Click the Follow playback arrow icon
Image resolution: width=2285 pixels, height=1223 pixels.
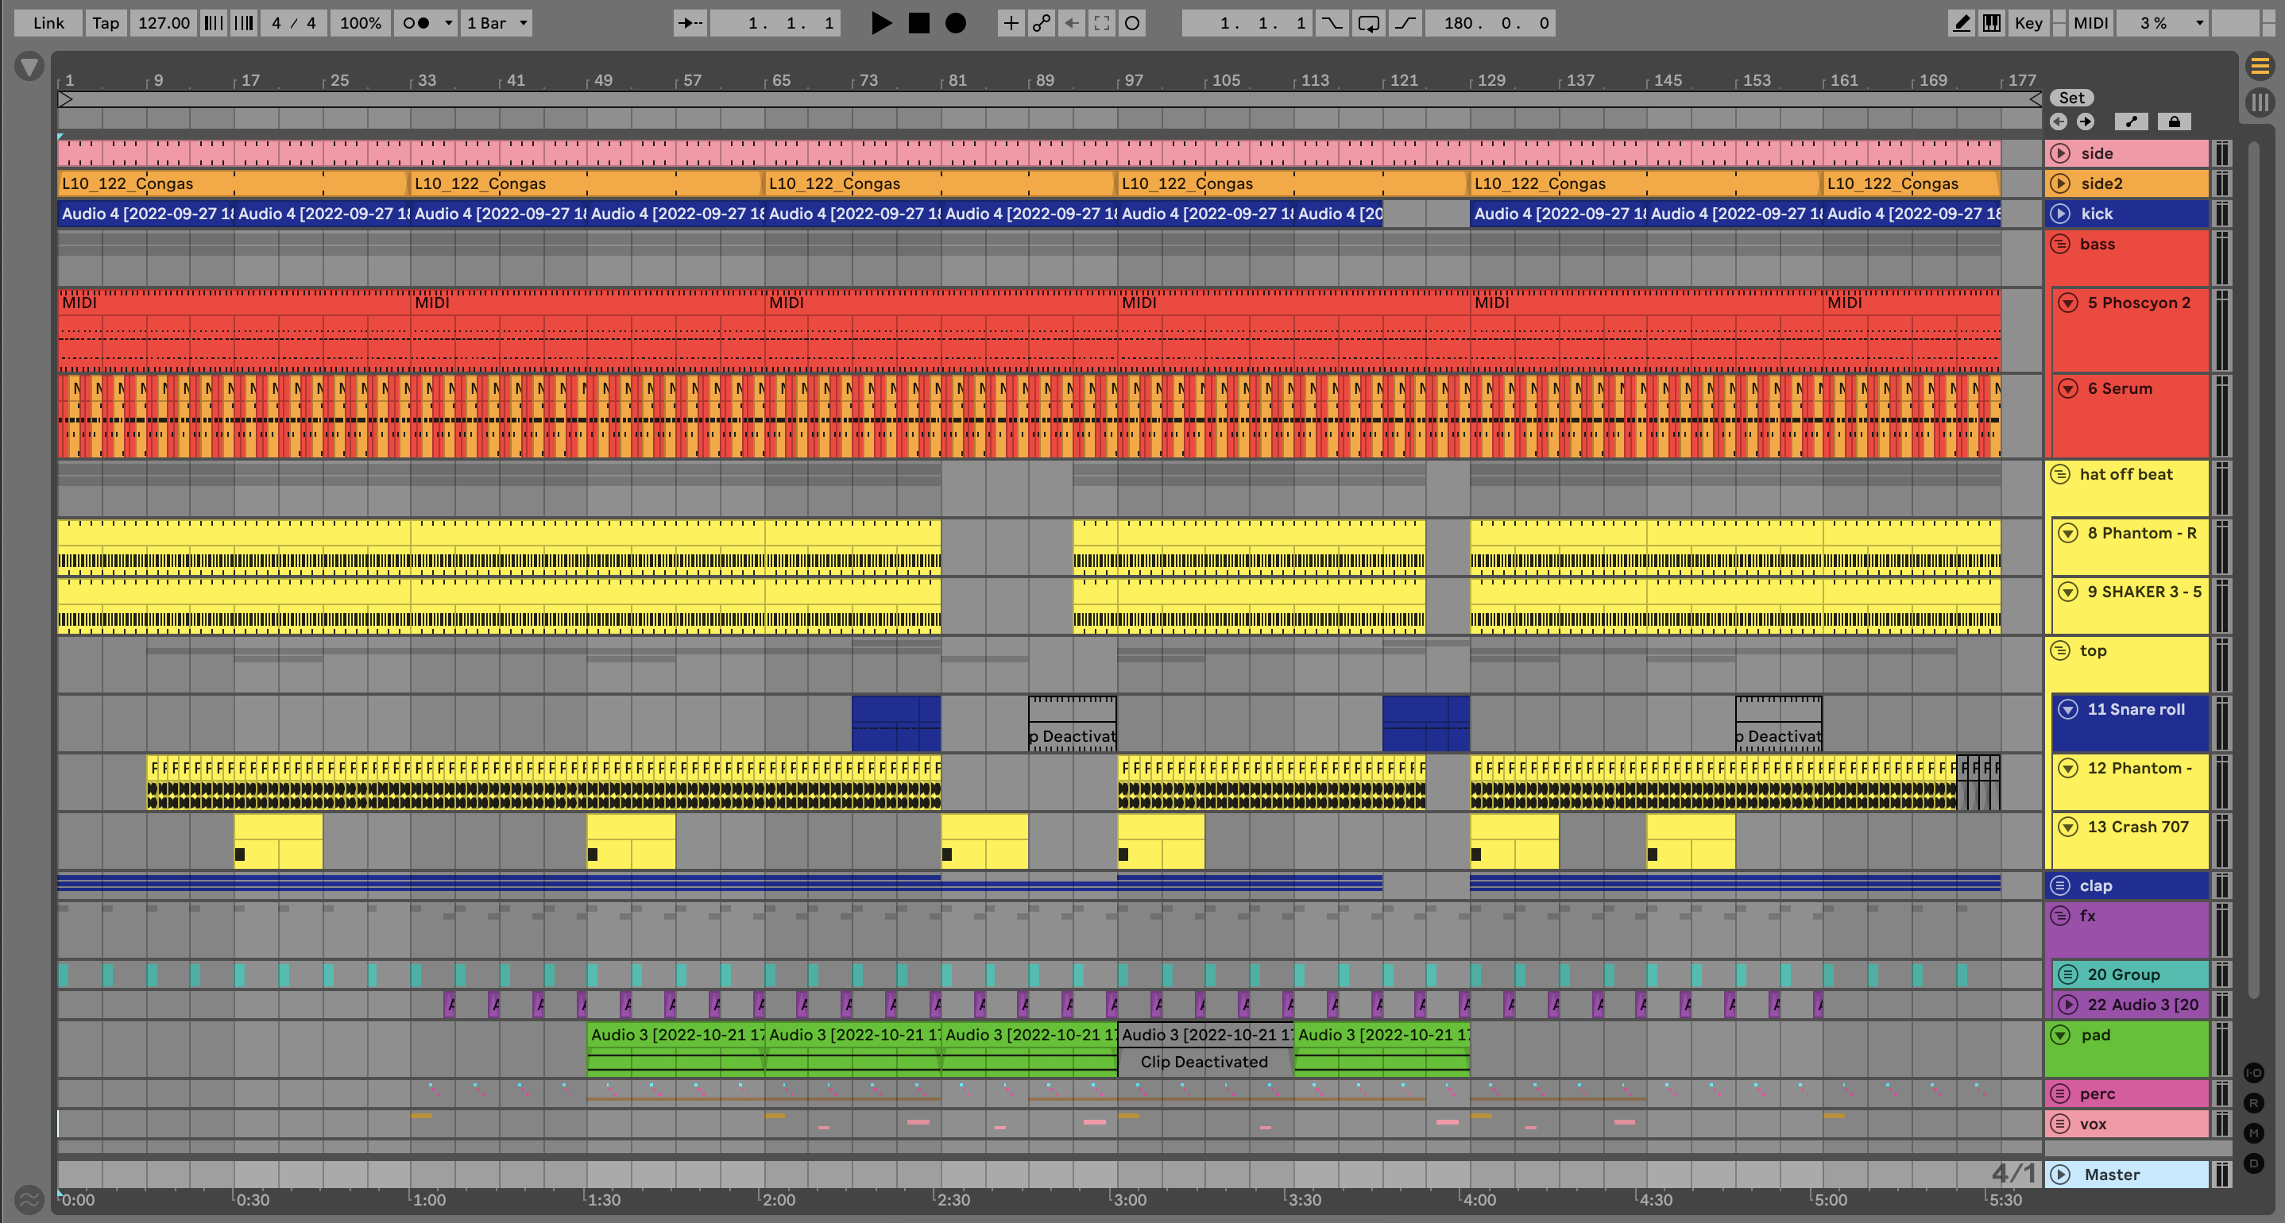pos(690,23)
